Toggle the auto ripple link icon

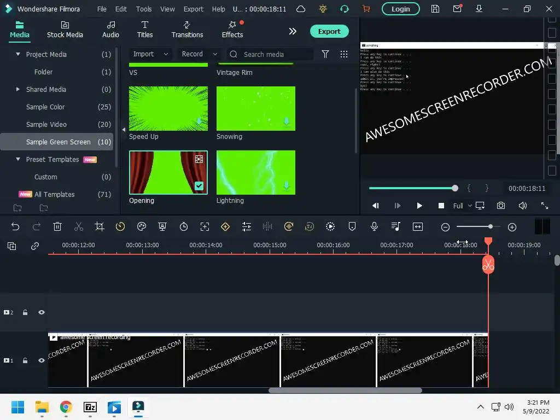pos(34,246)
